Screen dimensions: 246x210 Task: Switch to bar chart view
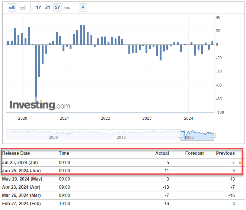(x=12, y=7)
